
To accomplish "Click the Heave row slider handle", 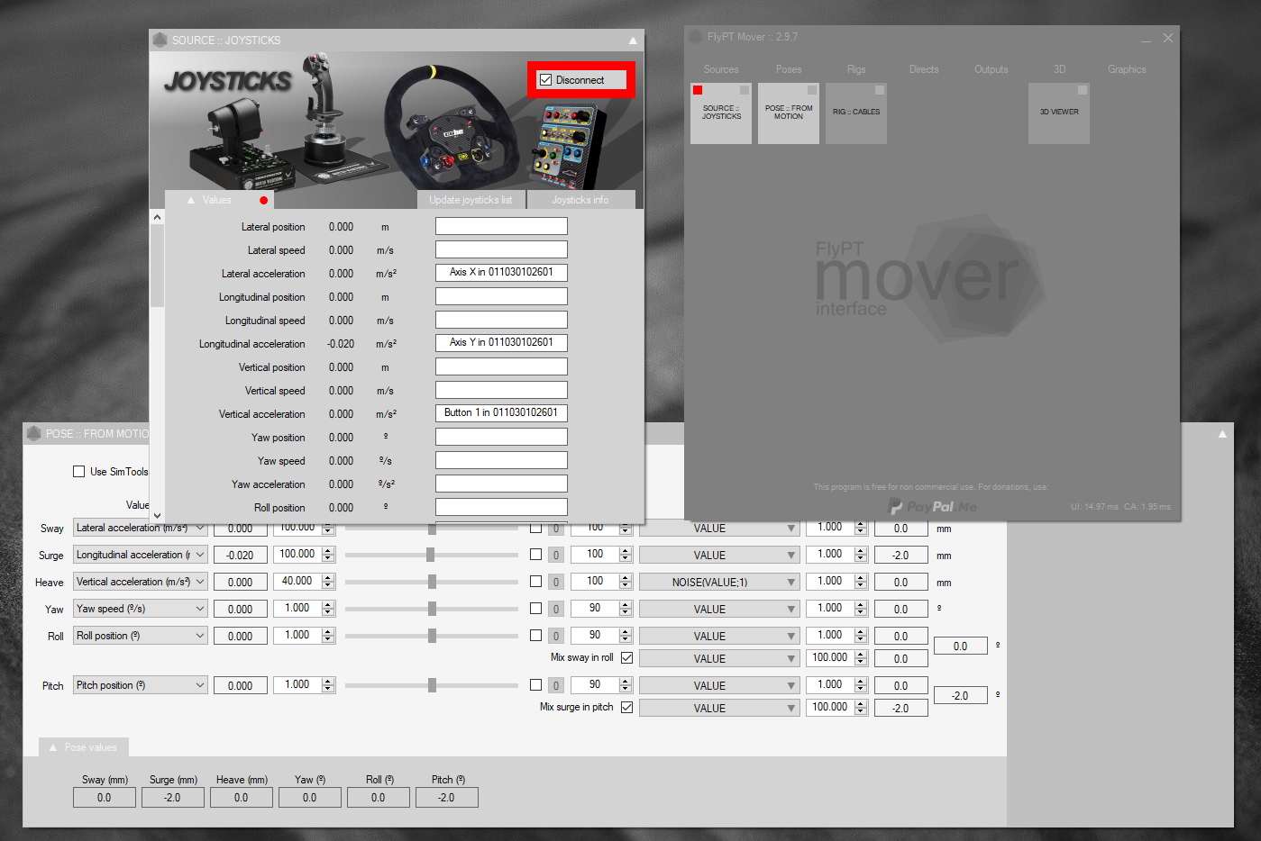I will click(x=432, y=582).
